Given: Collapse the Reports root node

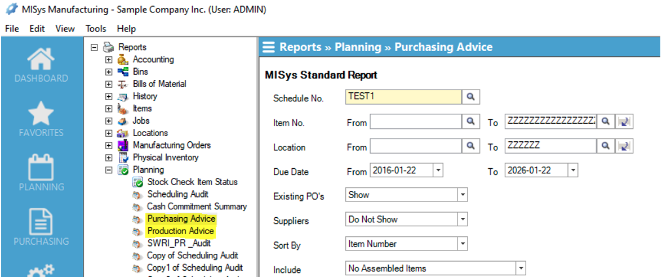Looking at the screenshot, I should click(x=94, y=47).
